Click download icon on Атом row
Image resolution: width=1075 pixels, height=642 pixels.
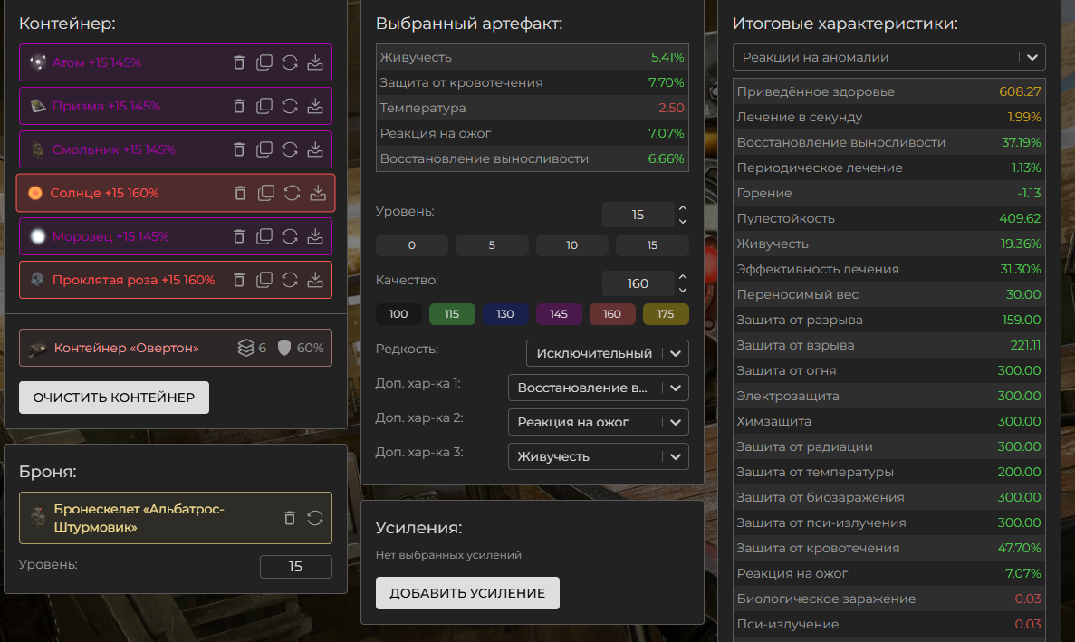click(x=315, y=62)
